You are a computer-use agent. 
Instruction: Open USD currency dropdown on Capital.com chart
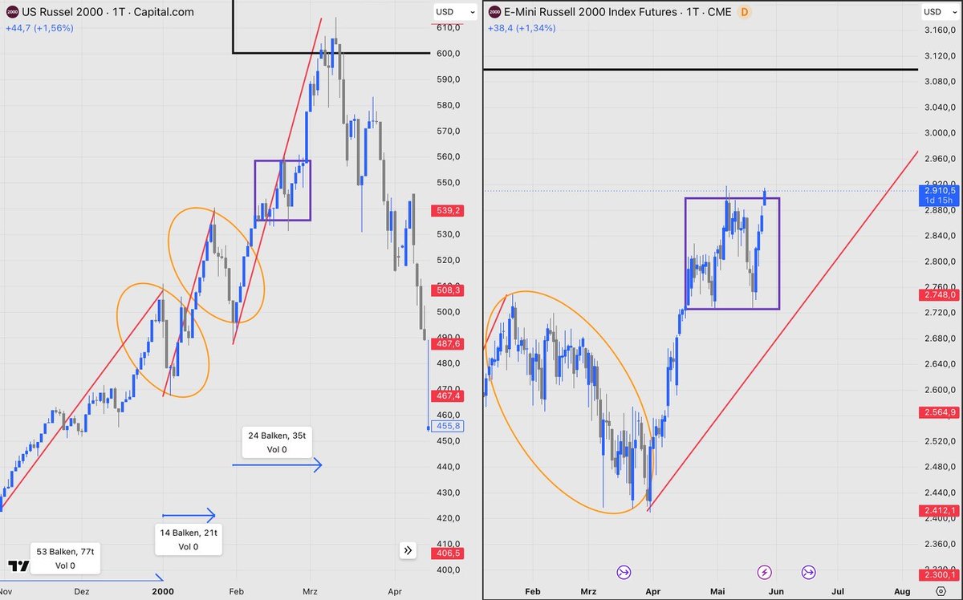coord(456,12)
